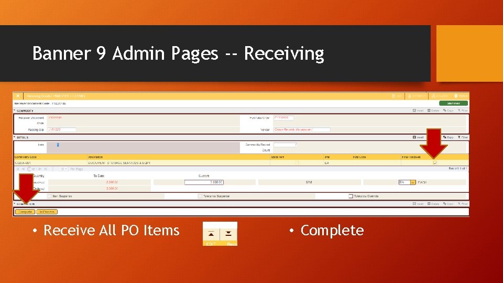Click Filter in the Completion section
503x283 pixels.
tap(463, 204)
